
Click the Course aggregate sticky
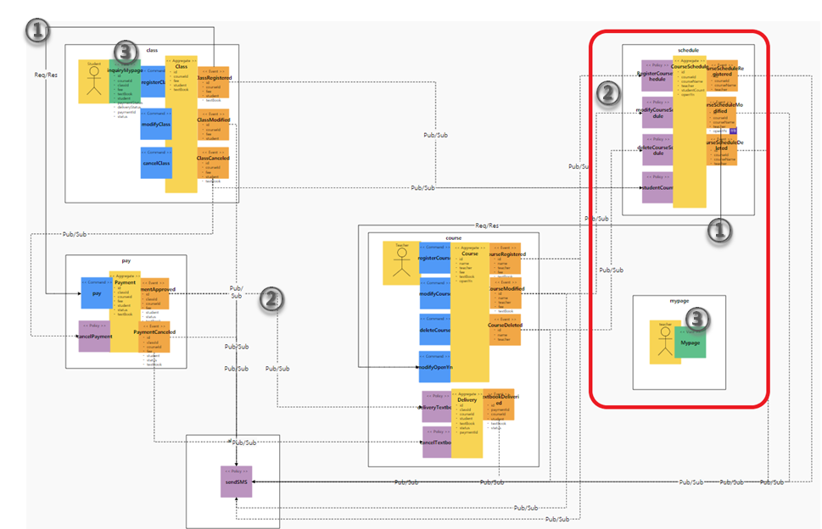[470, 312]
